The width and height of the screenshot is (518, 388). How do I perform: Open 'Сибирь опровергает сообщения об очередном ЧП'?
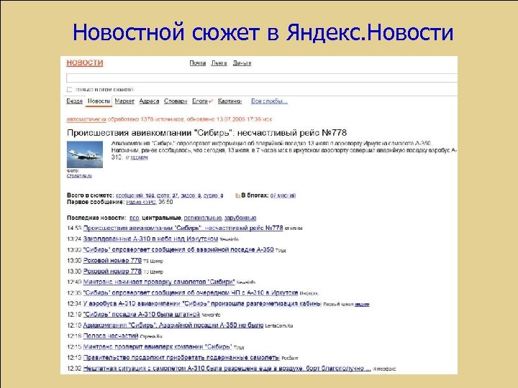(x=191, y=292)
